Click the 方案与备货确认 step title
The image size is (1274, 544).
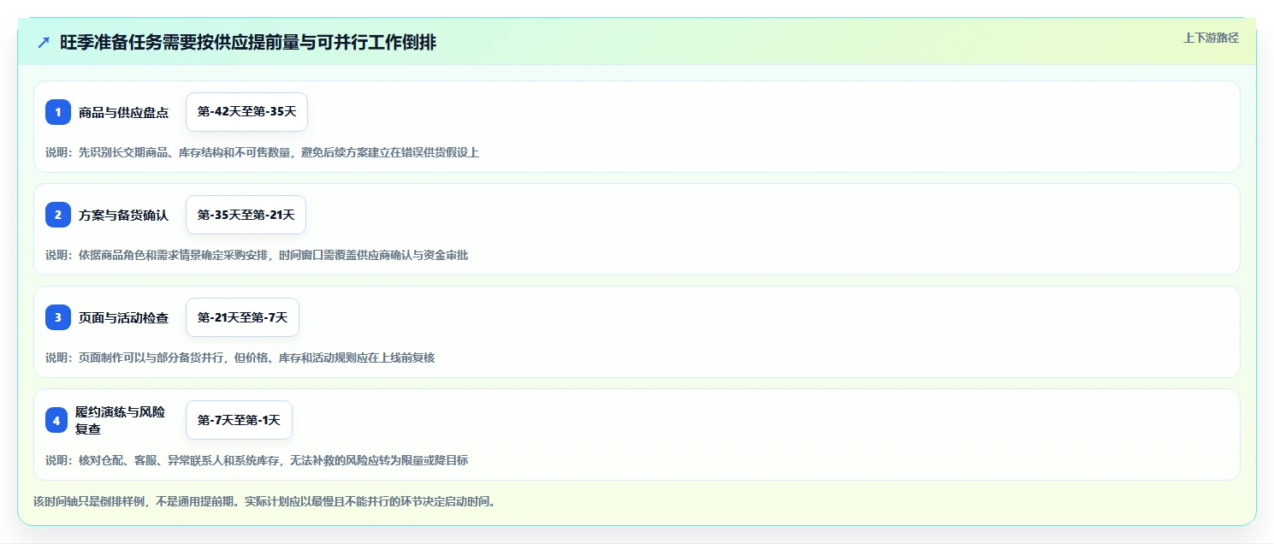click(x=123, y=215)
